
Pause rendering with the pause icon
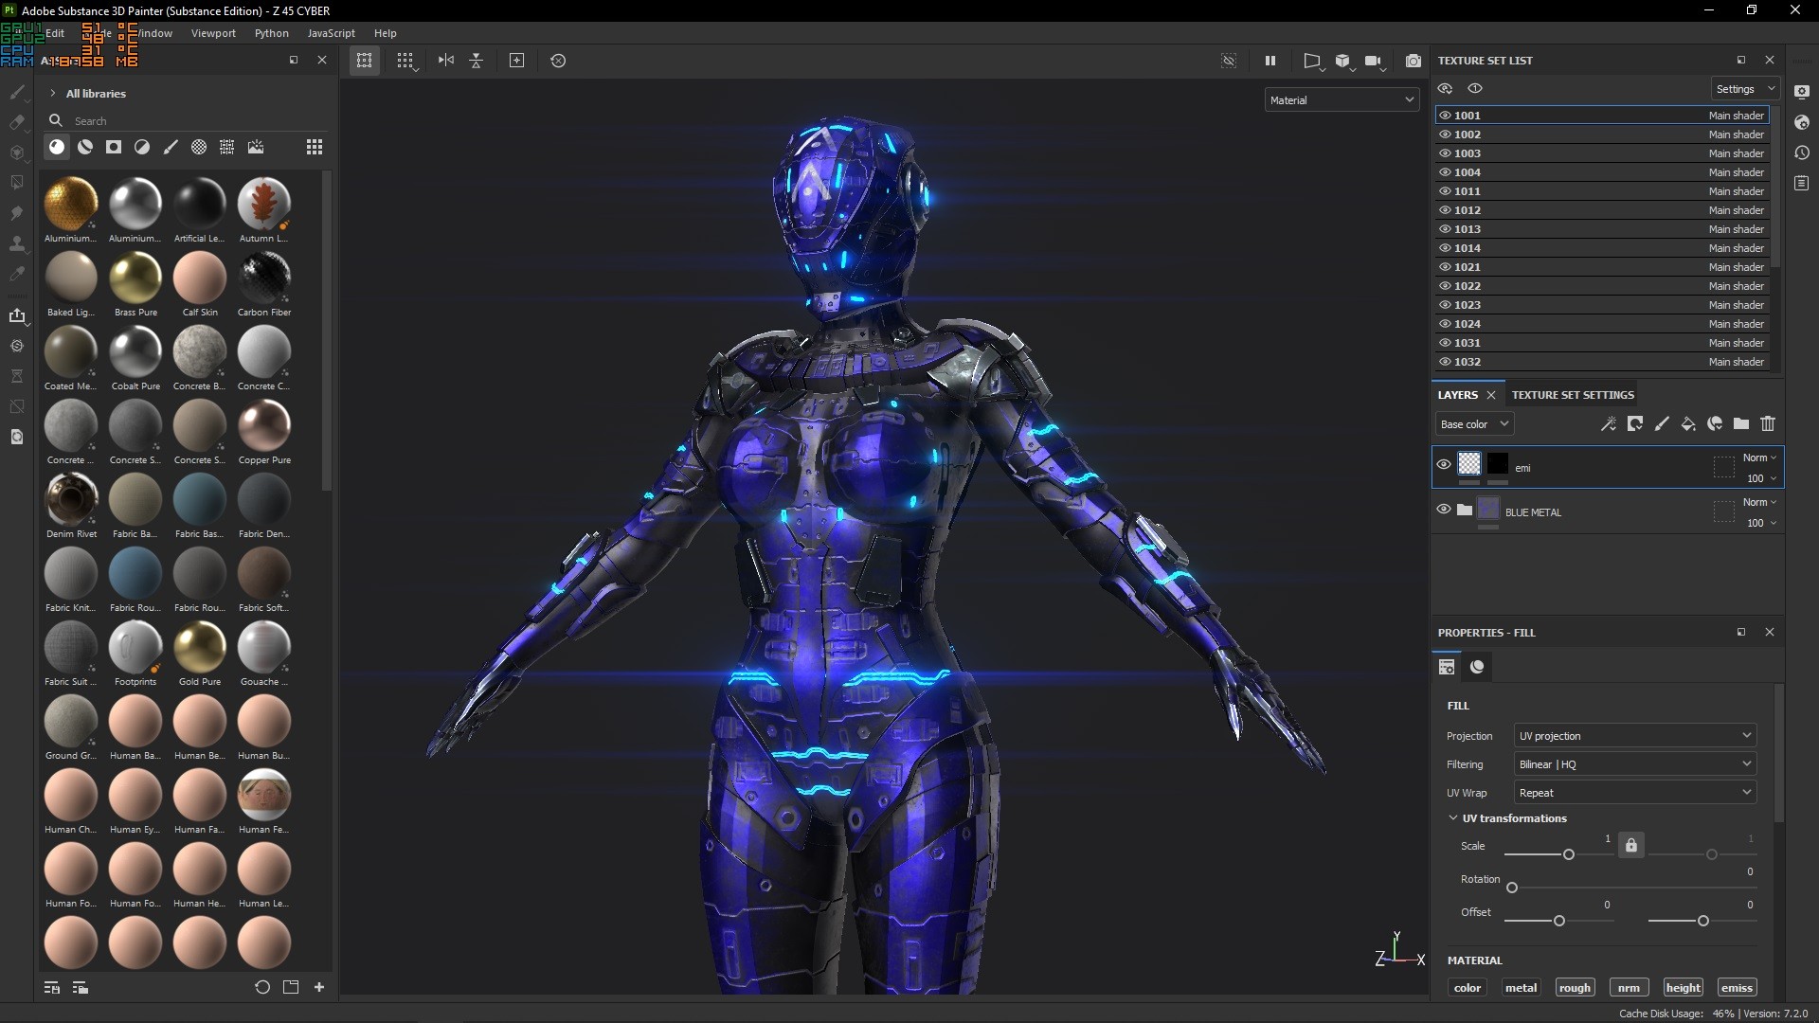point(1270,61)
